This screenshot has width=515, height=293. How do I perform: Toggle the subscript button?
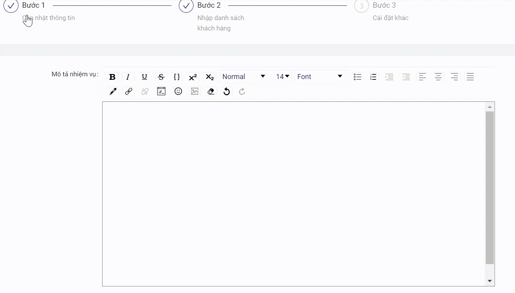[x=209, y=77]
